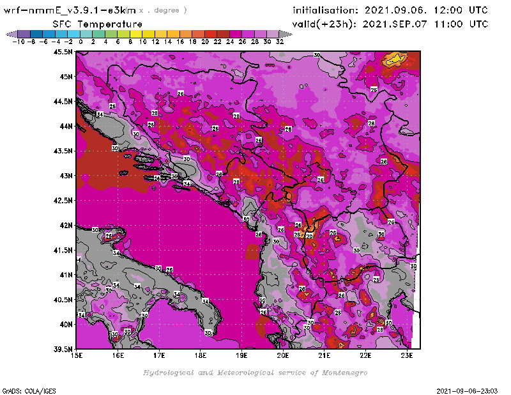511x395 pixels.
Task: Click the '19E' longitude label
Action: (x=242, y=355)
